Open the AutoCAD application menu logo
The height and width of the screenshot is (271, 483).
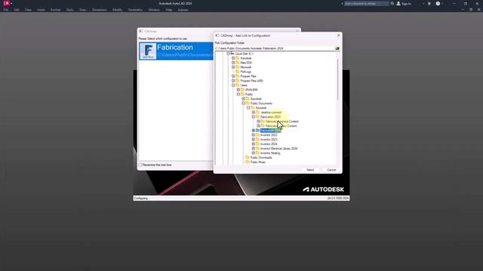(6, 3)
